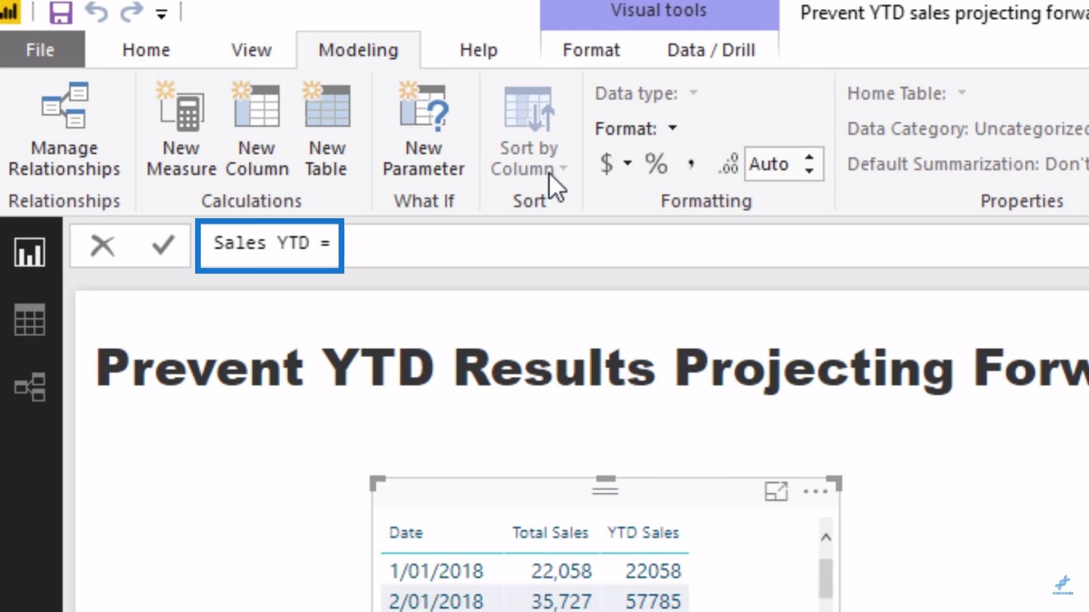Switch to the Home ribbon tab
Screen dimensions: 1089x612
[x=146, y=50]
